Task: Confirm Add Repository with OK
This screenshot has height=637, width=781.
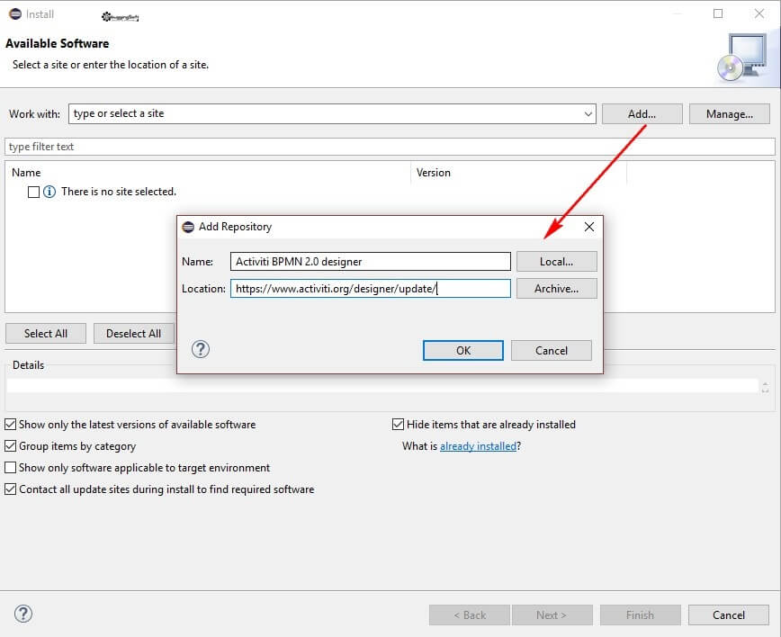Action: 463,351
